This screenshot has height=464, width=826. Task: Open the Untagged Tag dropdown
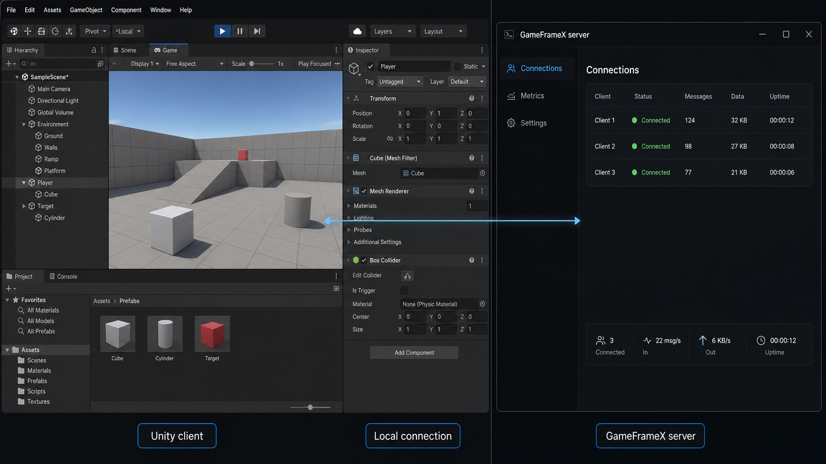tap(400, 82)
